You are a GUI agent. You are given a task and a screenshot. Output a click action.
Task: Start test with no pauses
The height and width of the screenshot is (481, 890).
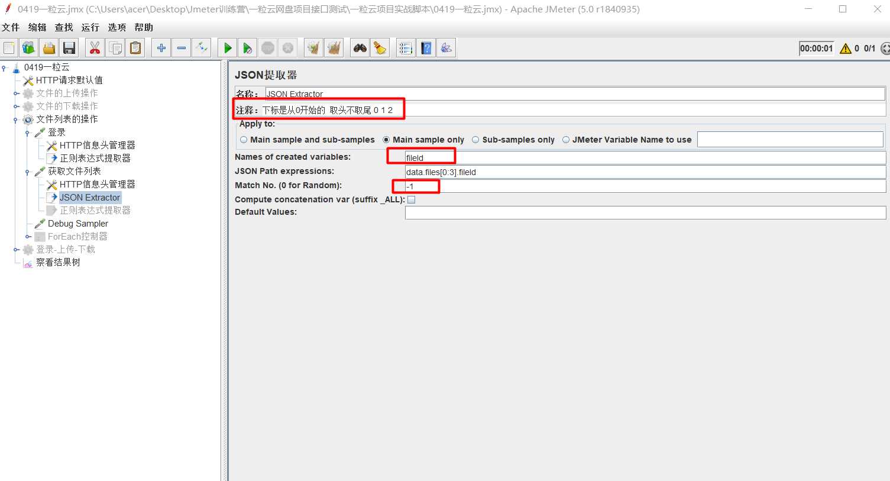(248, 48)
